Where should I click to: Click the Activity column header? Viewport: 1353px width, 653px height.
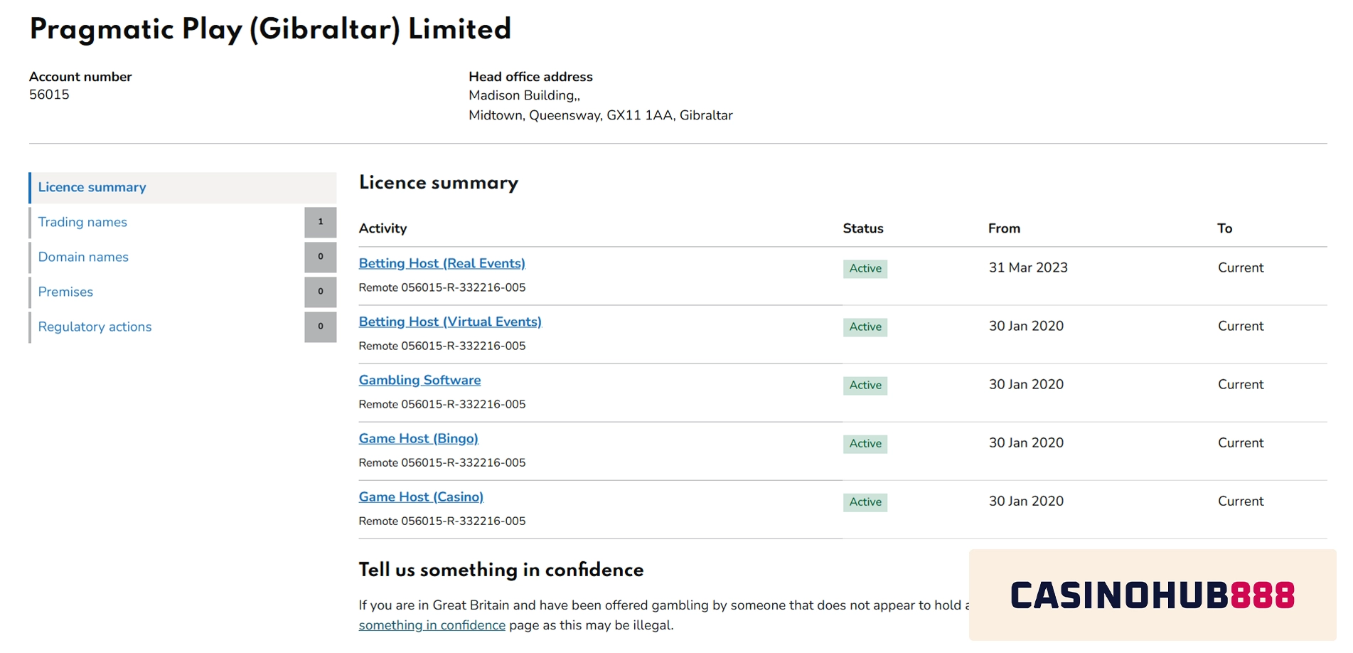pos(383,228)
